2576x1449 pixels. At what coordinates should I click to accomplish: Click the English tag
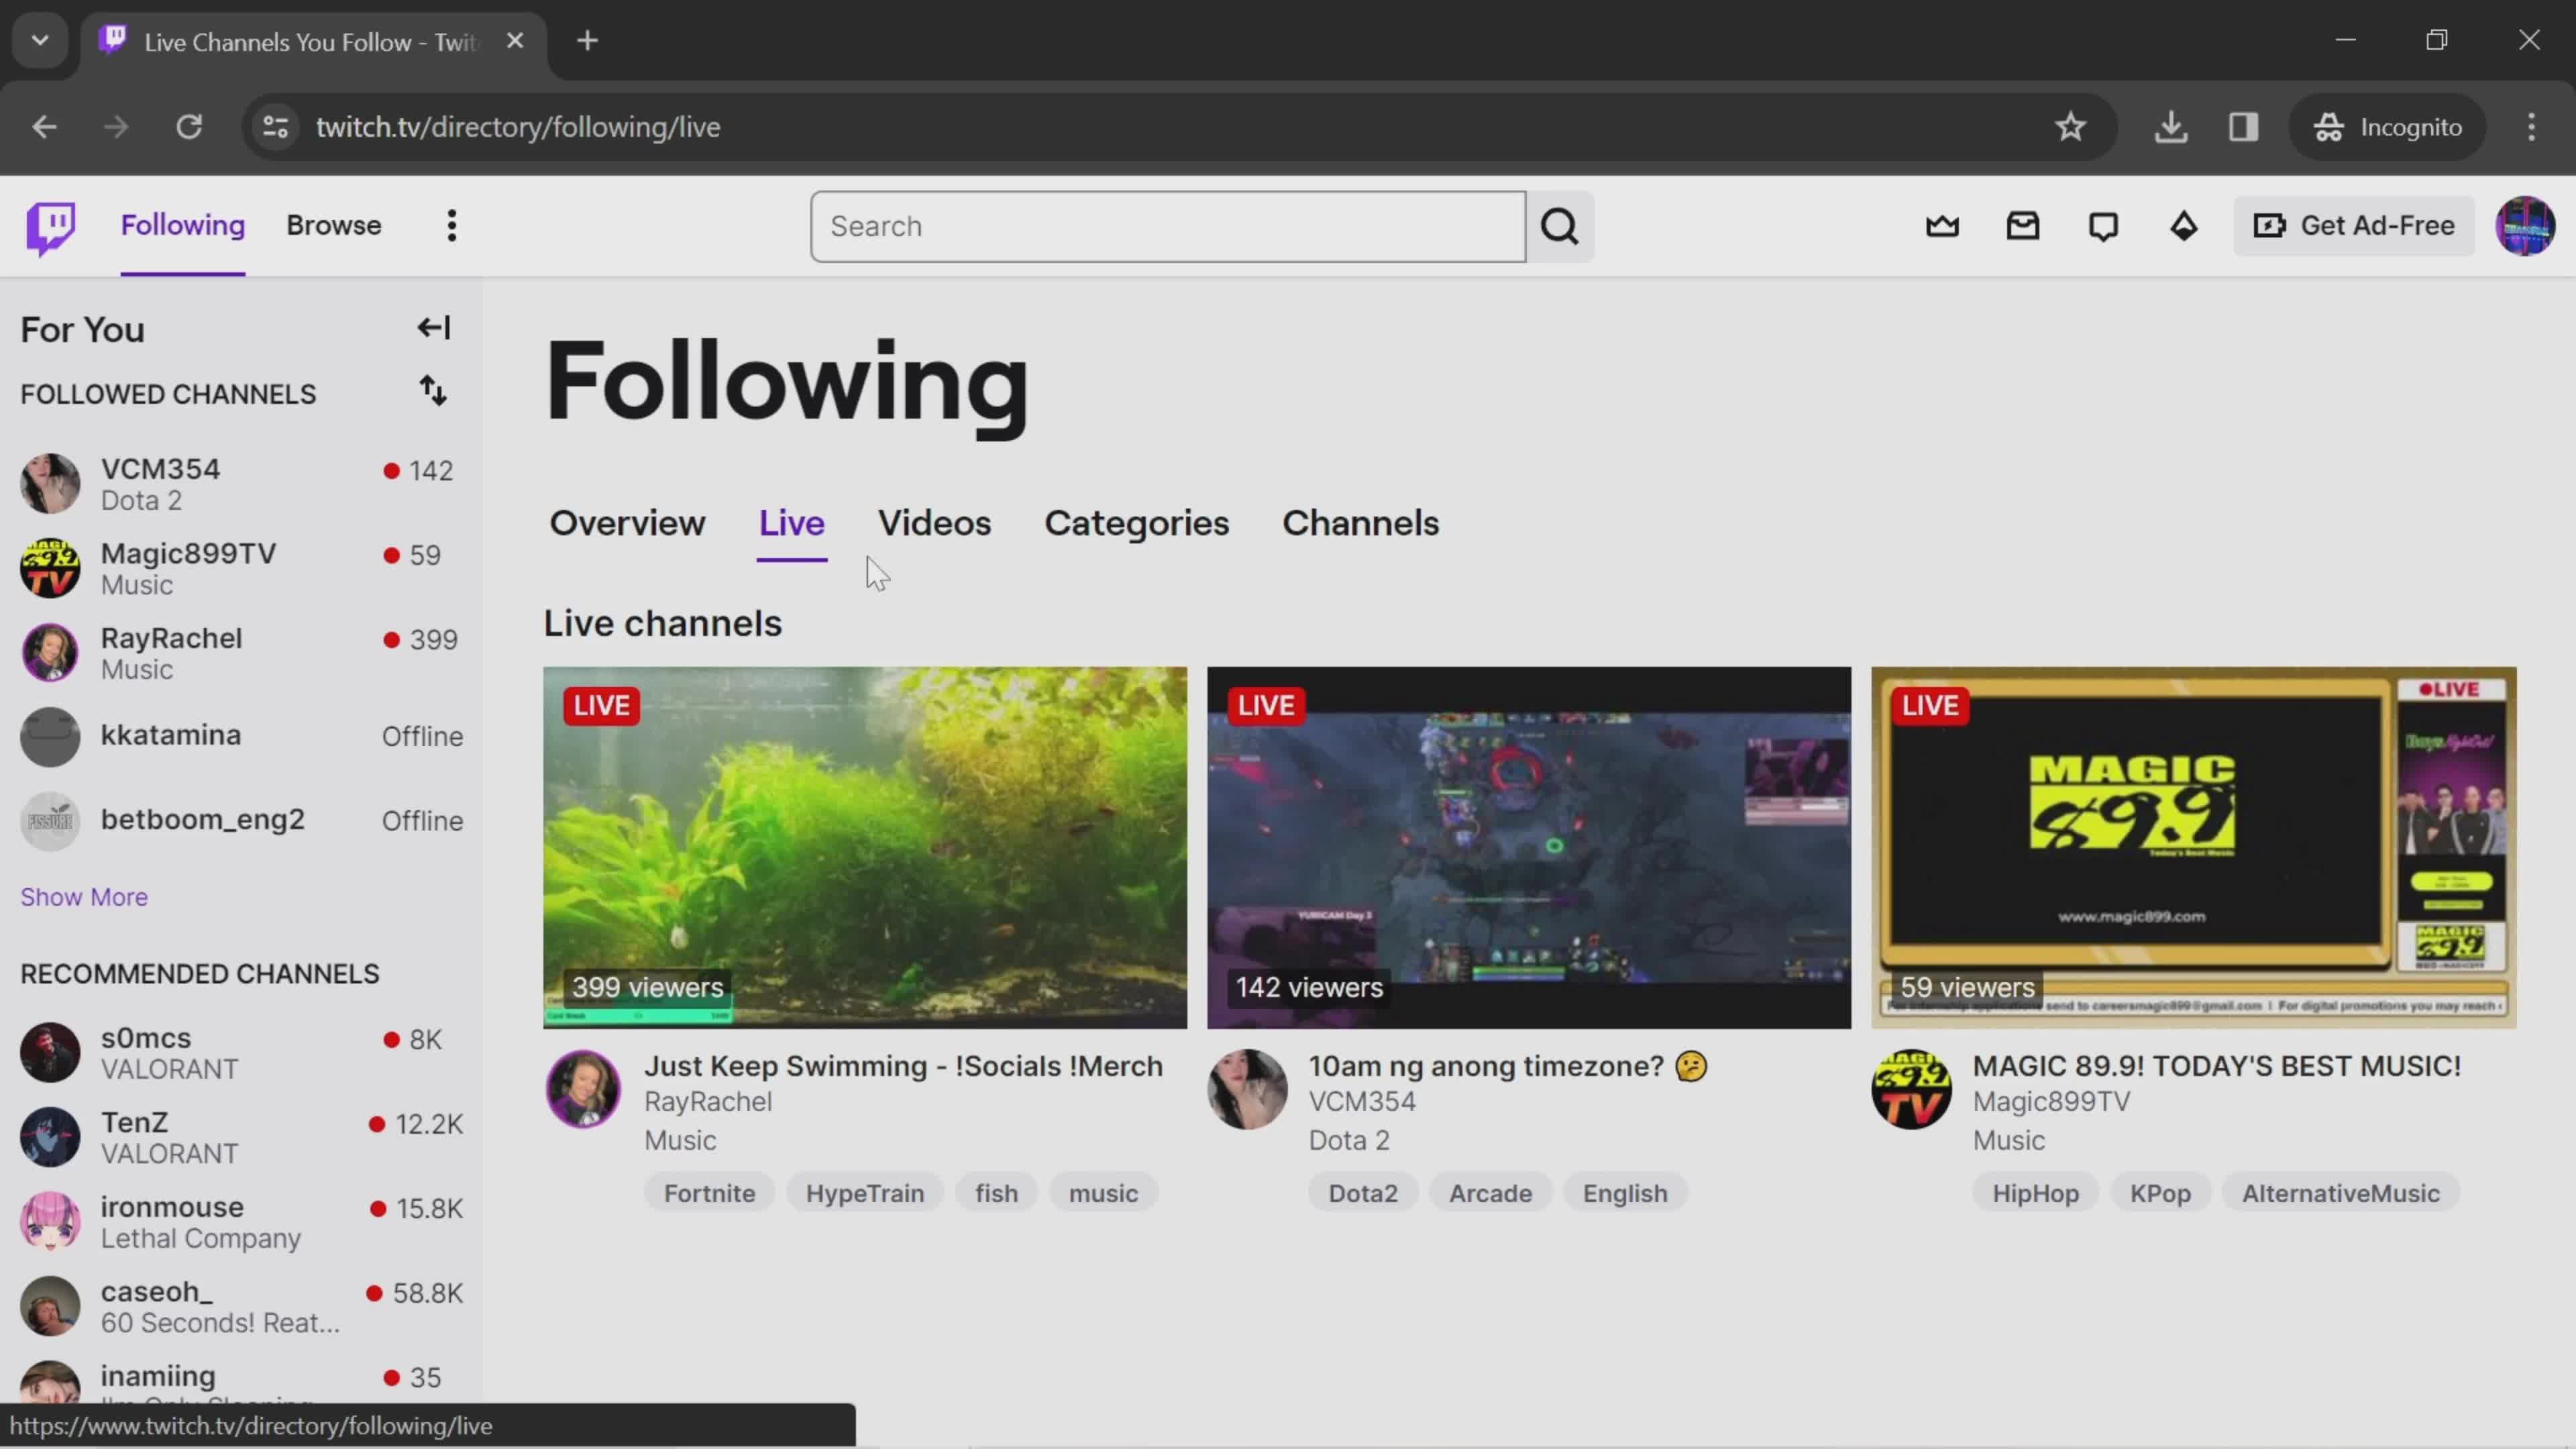1625,1193
